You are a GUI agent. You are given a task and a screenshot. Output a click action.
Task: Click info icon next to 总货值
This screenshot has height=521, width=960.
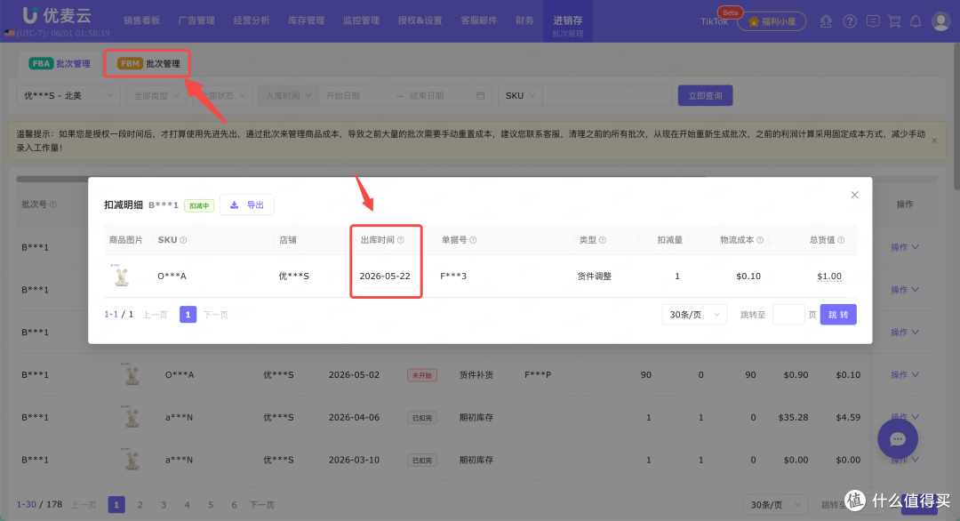pos(841,240)
